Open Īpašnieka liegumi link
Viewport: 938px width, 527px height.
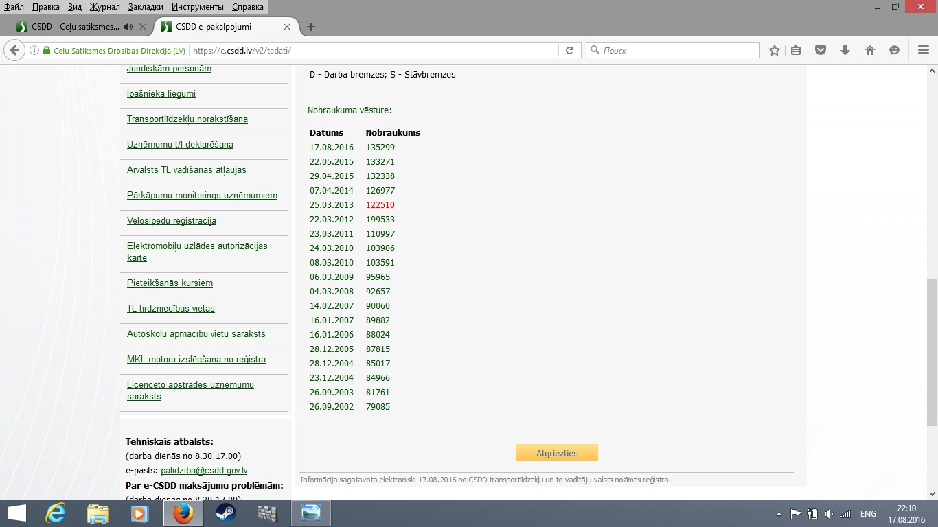[x=161, y=94]
